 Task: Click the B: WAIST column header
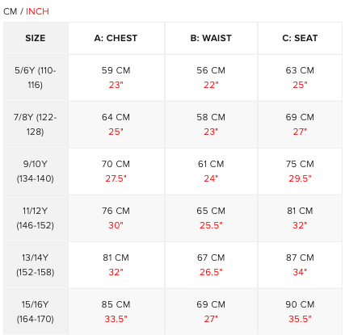point(211,38)
